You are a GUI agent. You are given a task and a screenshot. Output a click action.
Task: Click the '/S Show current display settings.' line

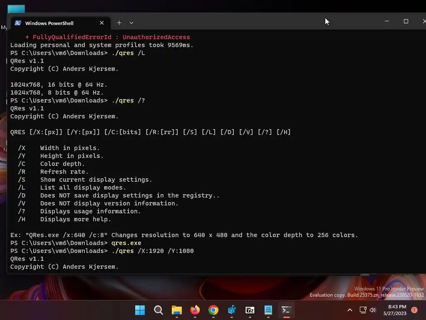coord(85,180)
